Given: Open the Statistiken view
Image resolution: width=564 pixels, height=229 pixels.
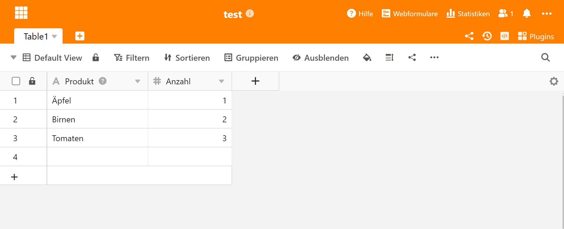Looking at the screenshot, I should pos(467,14).
